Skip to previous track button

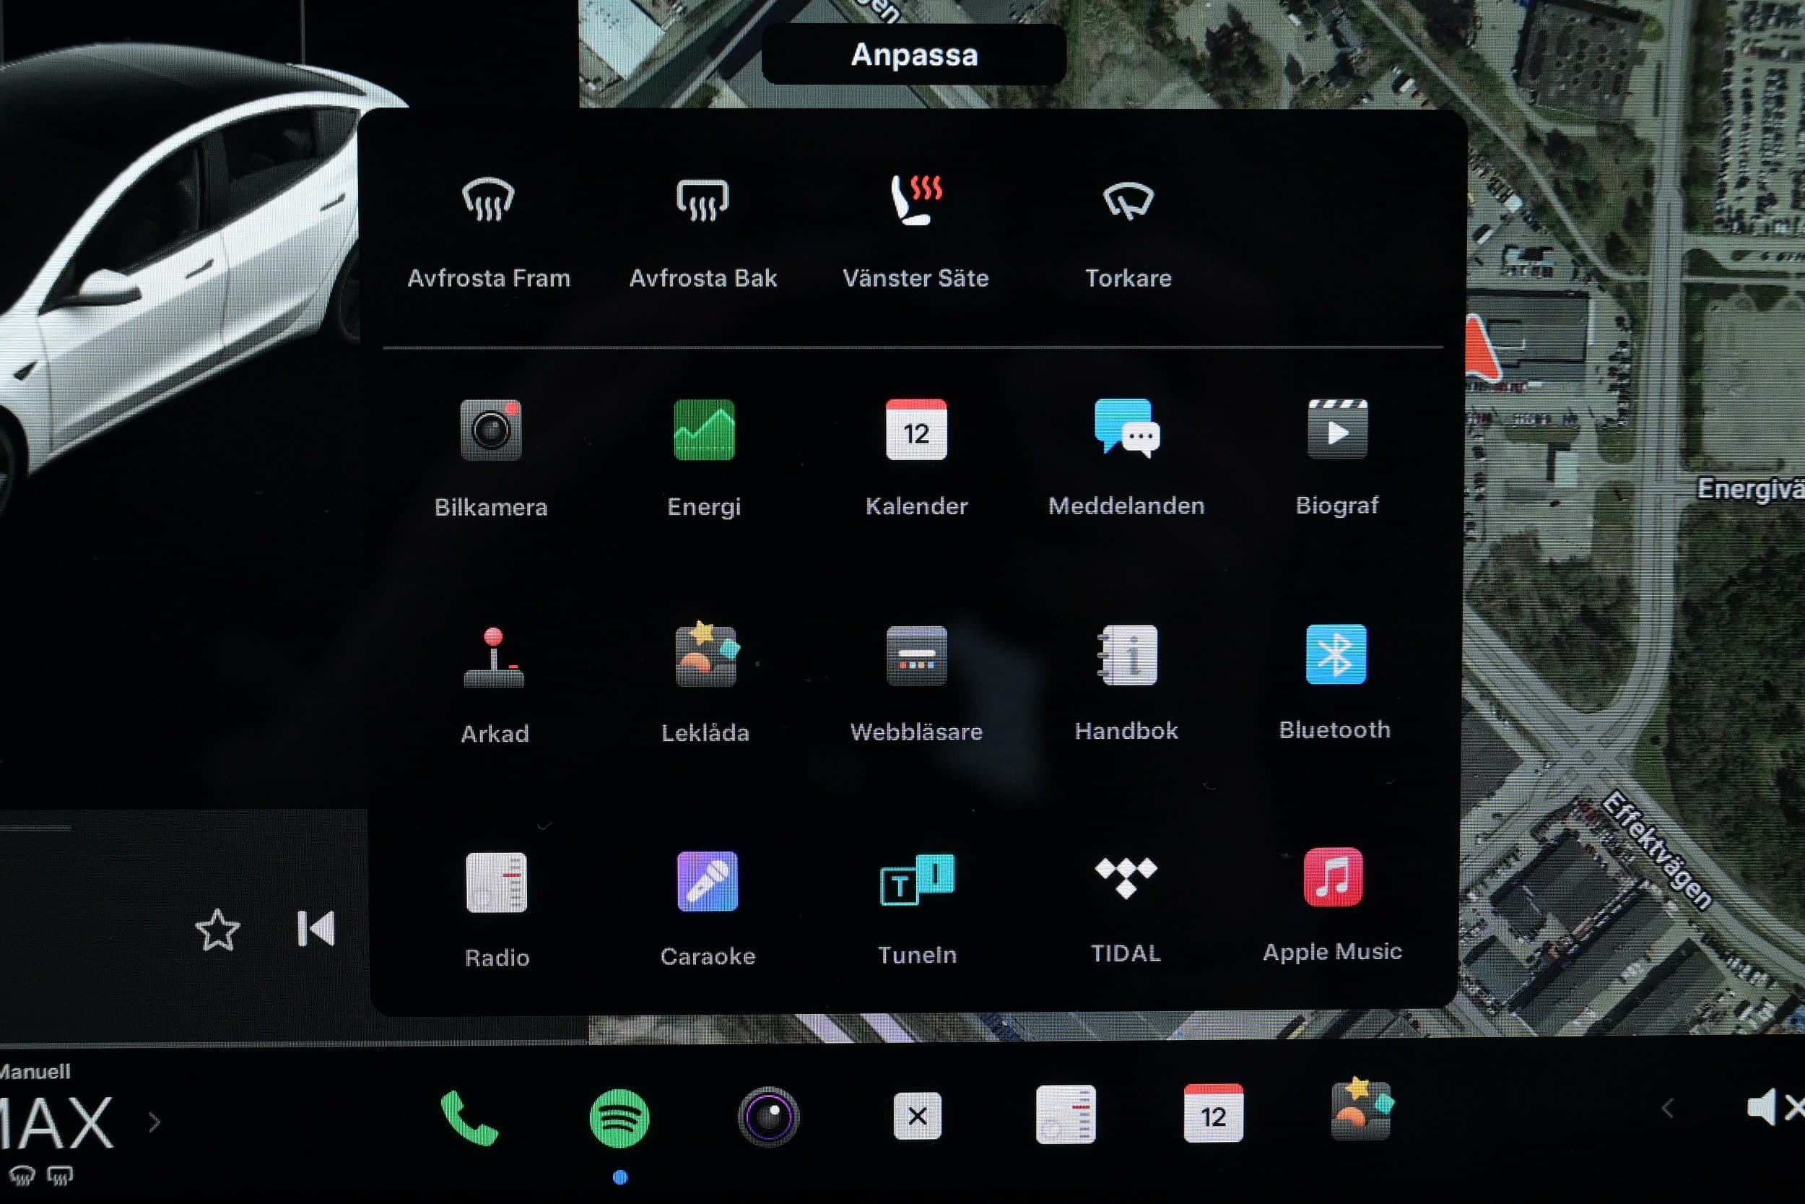pos(316,929)
